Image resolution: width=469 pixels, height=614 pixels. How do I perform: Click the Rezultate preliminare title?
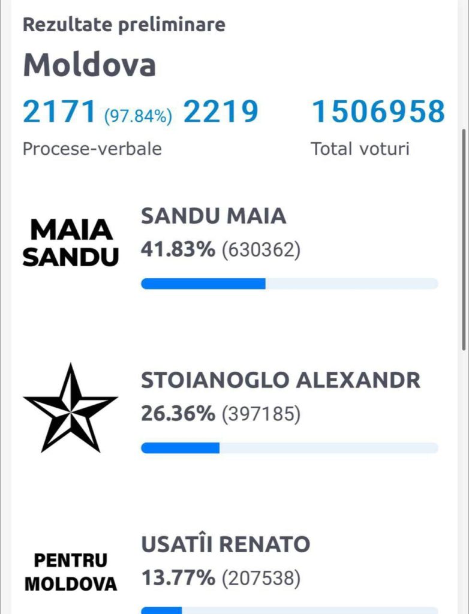pos(124,25)
